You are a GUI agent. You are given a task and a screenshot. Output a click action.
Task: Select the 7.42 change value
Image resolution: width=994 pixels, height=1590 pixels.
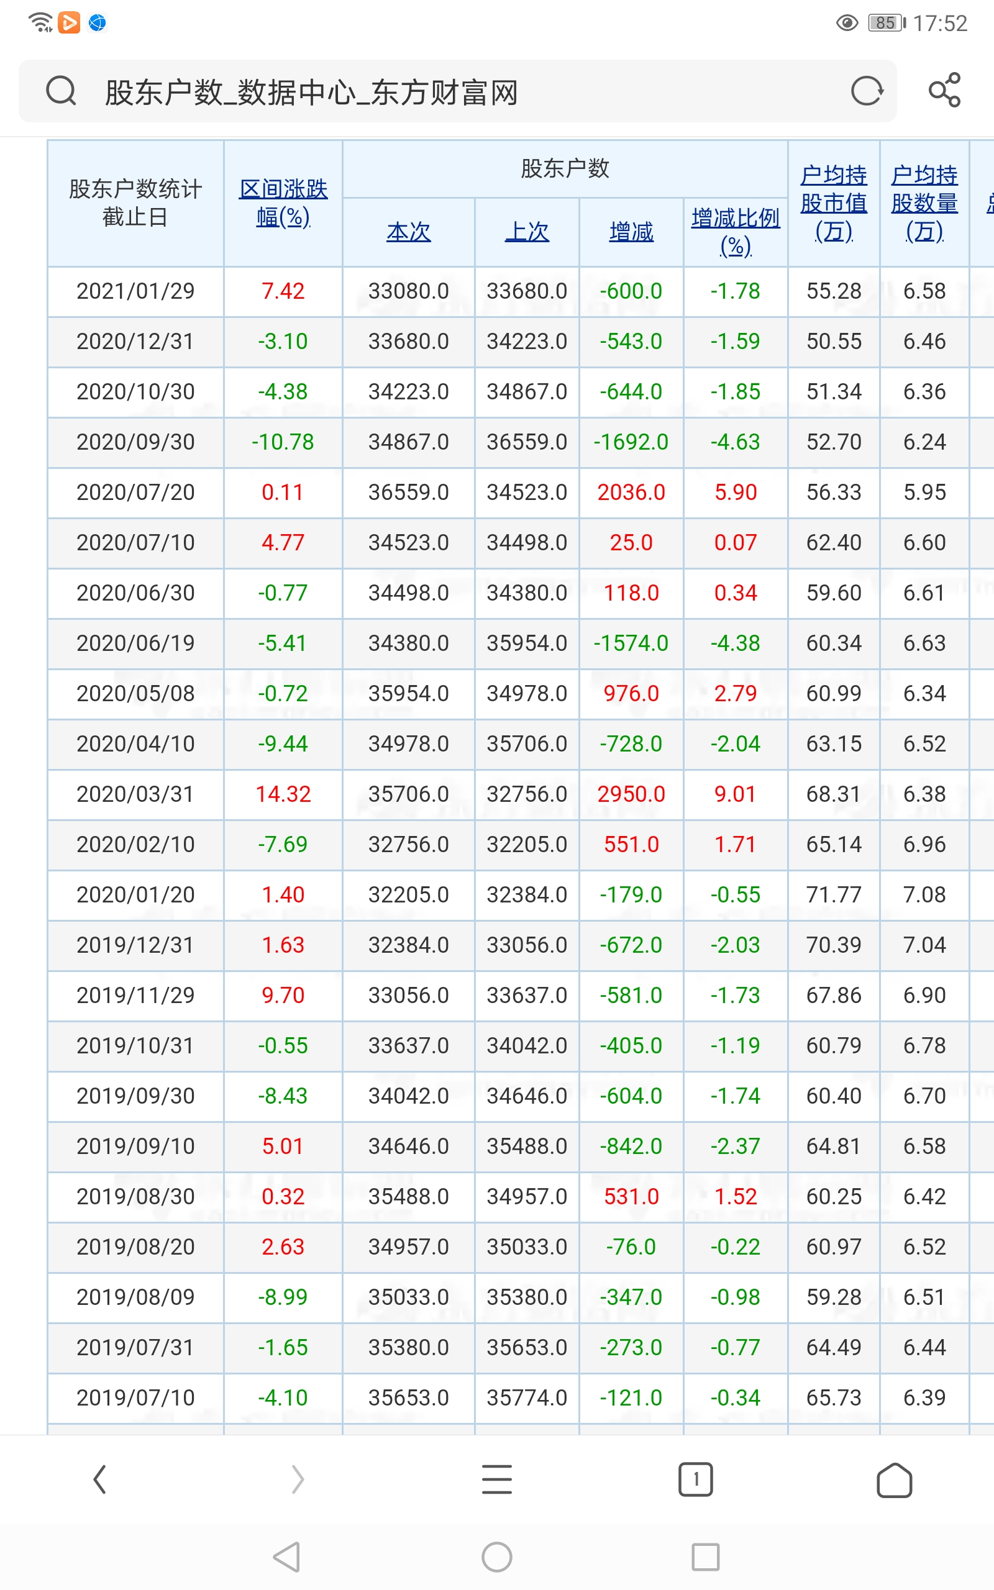(283, 291)
